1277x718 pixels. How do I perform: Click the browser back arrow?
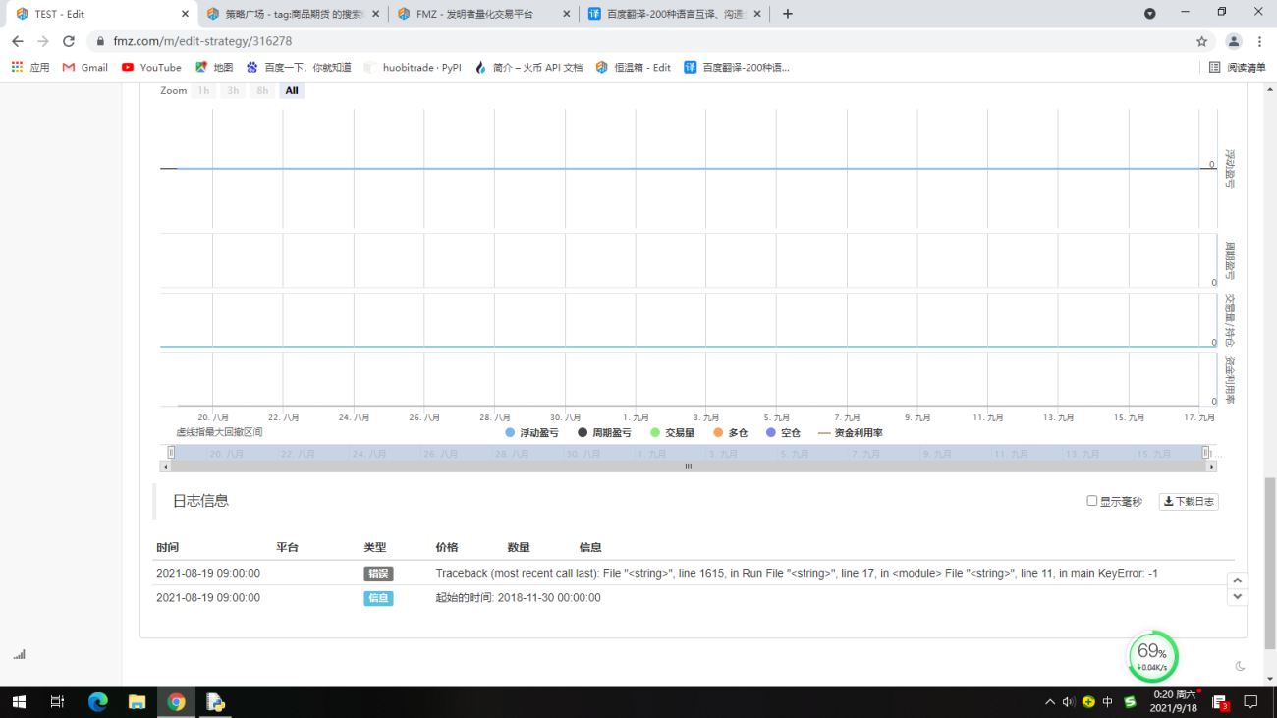point(18,41)
